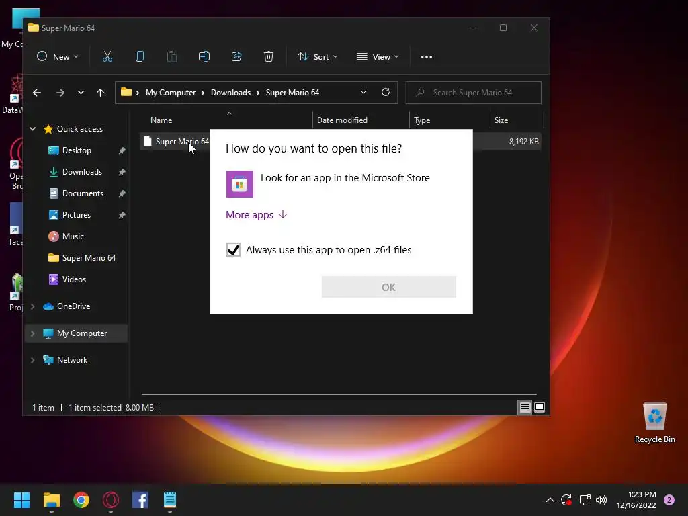Go up one folder level arrow
This screenshot has height=516, width=688.
click(101, 93)
